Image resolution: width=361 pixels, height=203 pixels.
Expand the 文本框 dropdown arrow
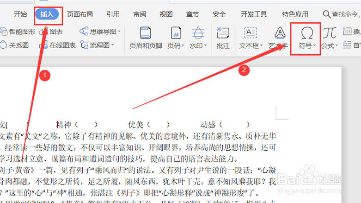tap(262, 46)
